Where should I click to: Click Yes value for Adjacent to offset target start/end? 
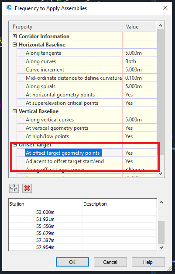coord(129,161)
